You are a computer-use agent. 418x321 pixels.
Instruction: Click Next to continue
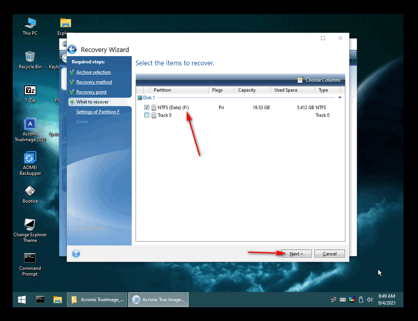296,254
